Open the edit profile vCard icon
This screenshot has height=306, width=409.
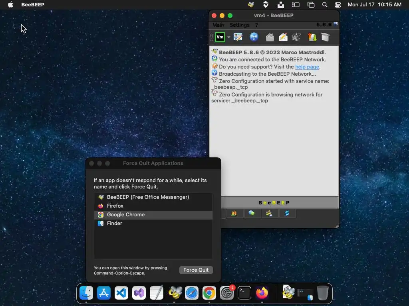pyautogui.click(x=238, y=37)
